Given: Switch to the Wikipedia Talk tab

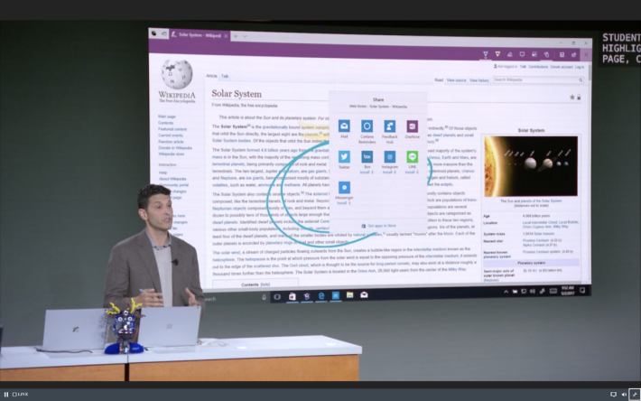Looking at the screenshot, I should (x=225, y=76).
